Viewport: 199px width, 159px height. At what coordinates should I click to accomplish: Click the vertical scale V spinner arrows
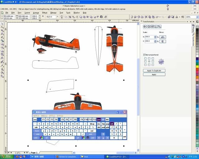[x=155, y=41]
